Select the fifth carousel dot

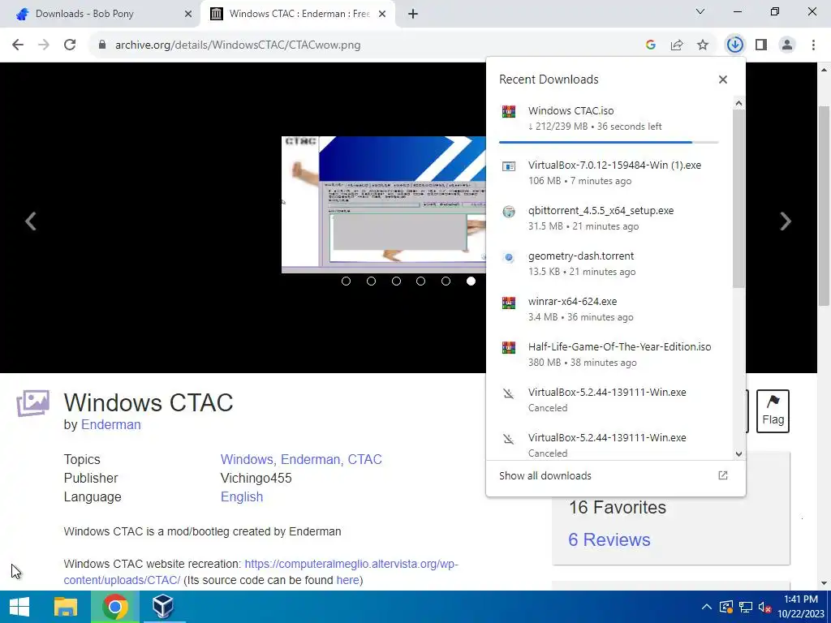click(446, 281)
